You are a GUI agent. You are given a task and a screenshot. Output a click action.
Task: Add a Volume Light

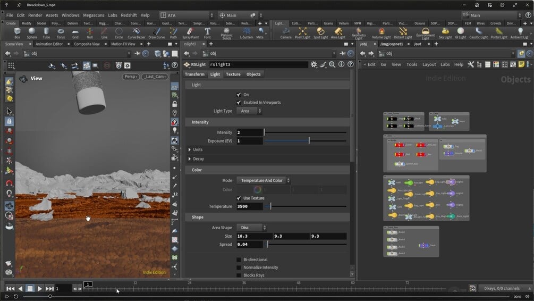click(x=381, y=33)
